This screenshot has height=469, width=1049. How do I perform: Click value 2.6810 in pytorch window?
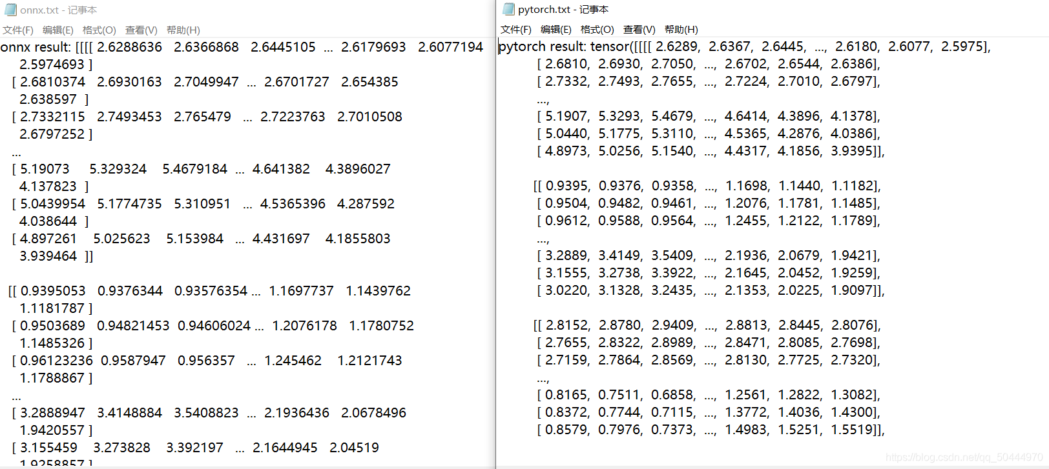(566, 64)
